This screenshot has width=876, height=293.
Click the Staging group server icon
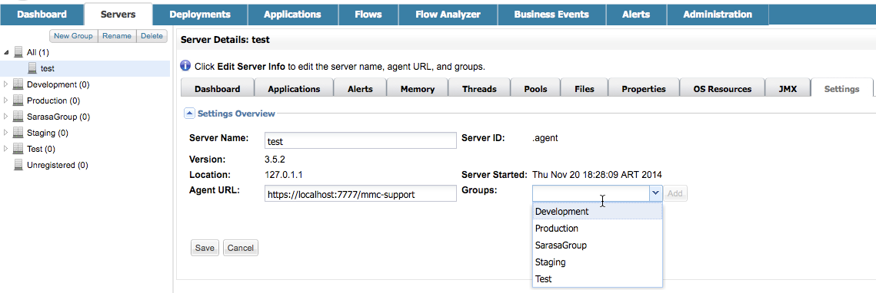coord(18,133)
